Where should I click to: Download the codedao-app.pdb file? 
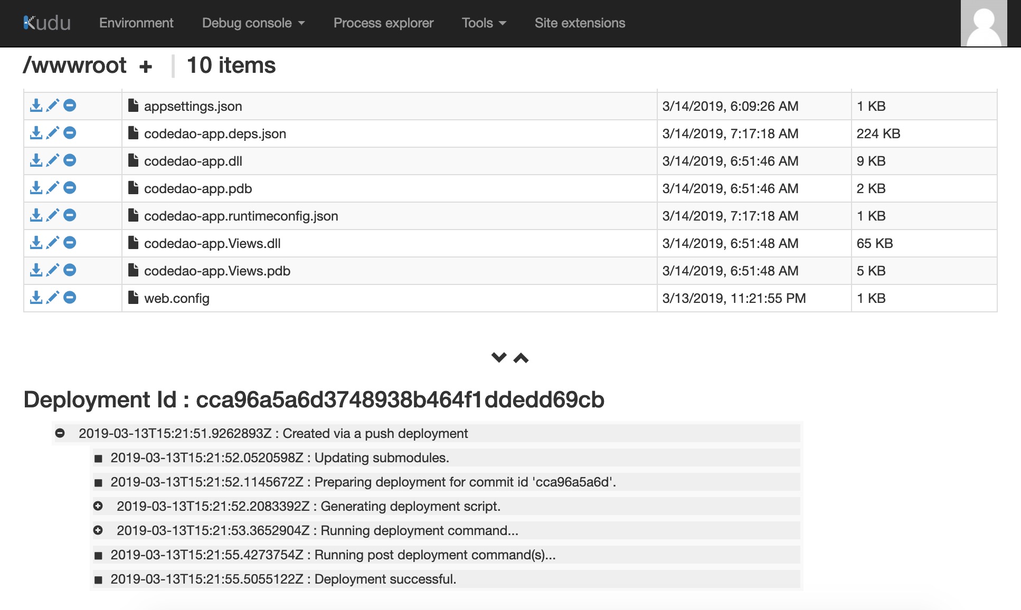(x=36, y=188)
